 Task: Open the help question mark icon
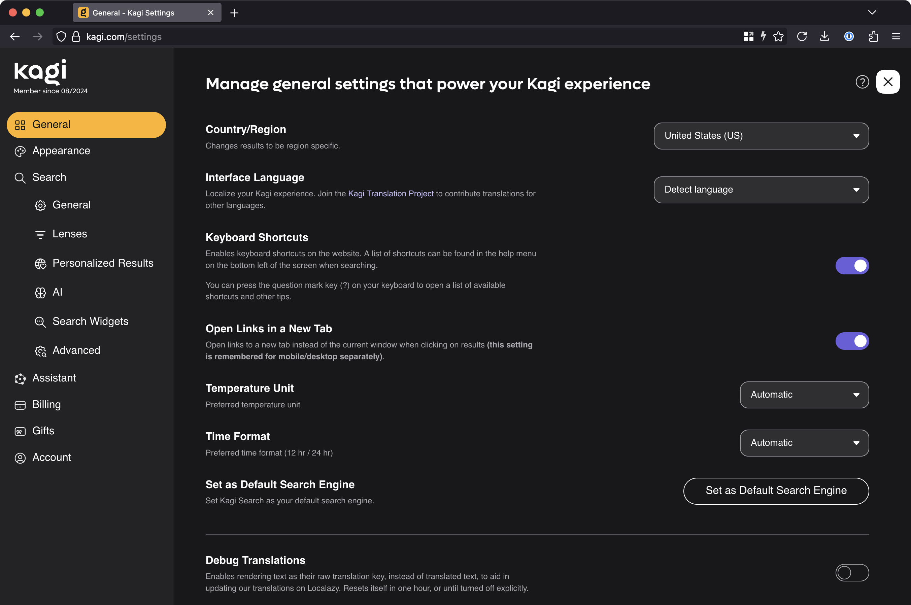(x=862, y=82)
